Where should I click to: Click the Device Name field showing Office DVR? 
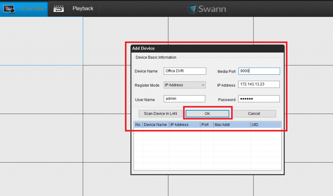pos(185,71)
